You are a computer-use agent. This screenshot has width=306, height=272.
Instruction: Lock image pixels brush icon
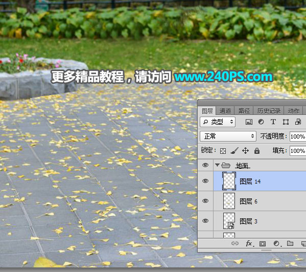coord(234,150)
